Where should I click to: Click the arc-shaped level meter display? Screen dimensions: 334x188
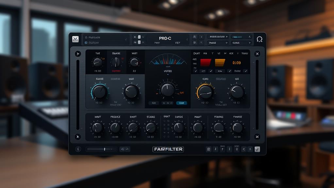point(168,60)
